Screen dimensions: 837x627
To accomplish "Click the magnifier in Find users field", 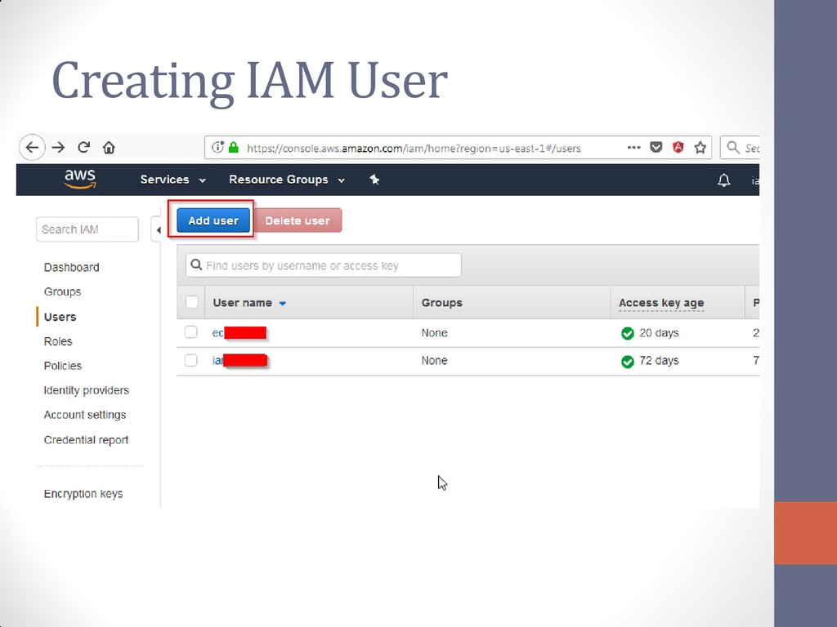I will tap(196, 265).
